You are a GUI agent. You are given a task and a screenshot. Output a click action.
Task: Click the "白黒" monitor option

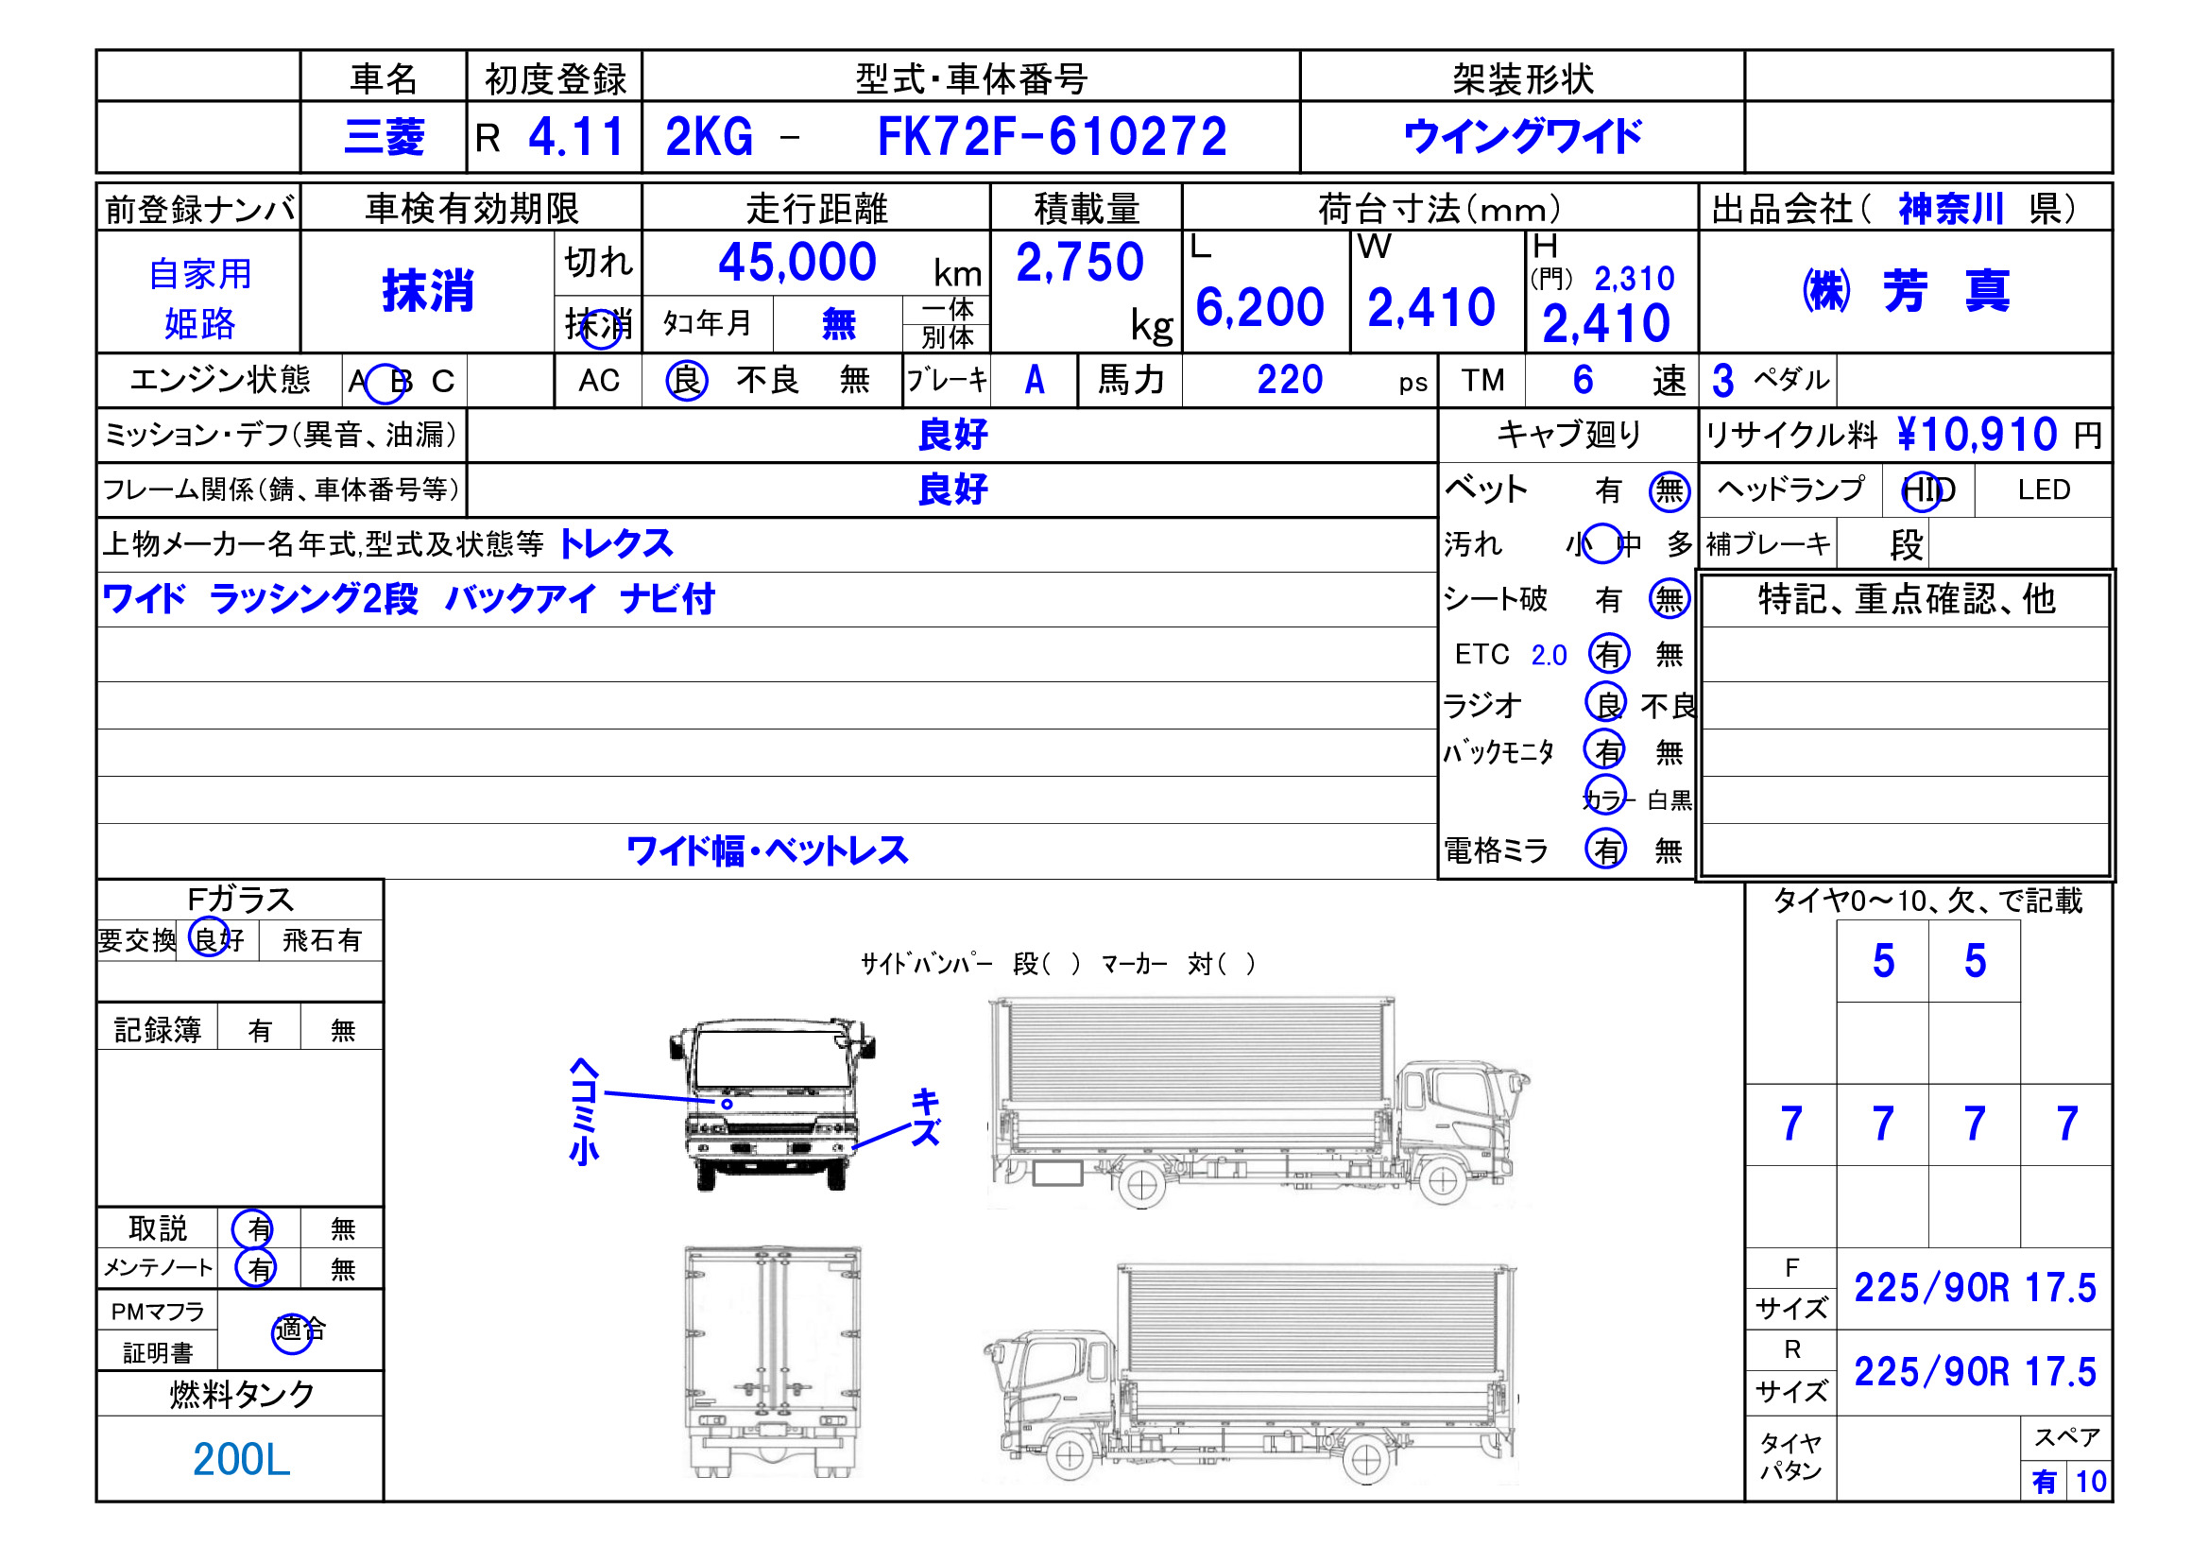1670,800
